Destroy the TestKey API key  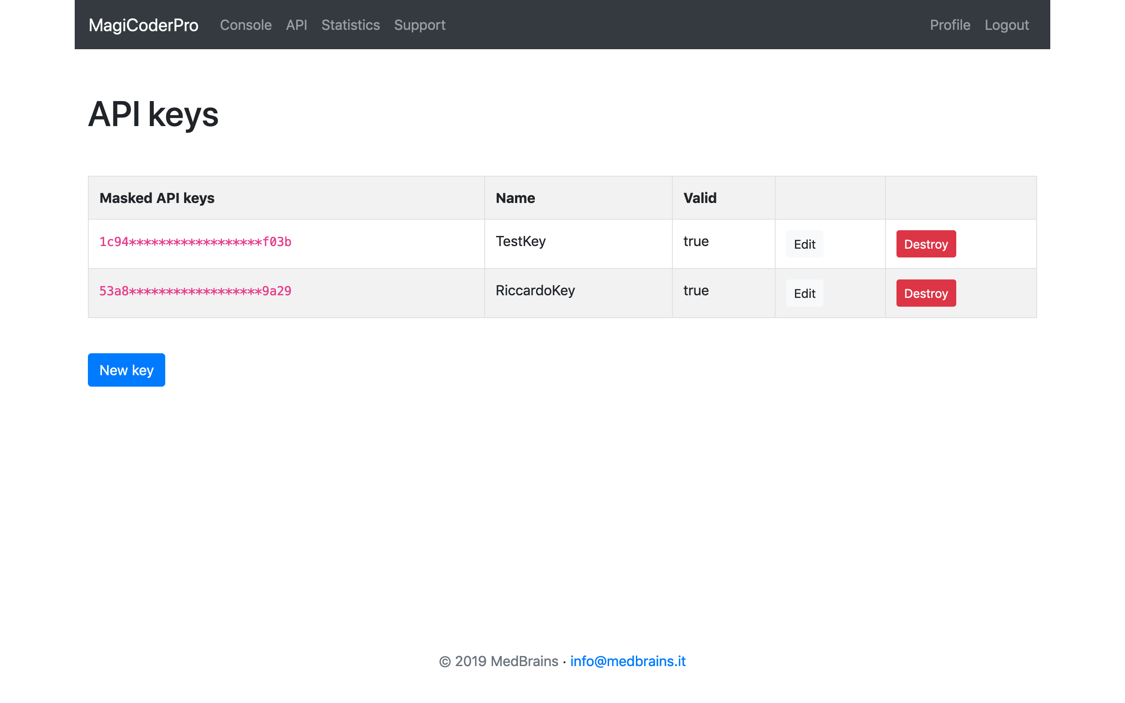[925, 243]
